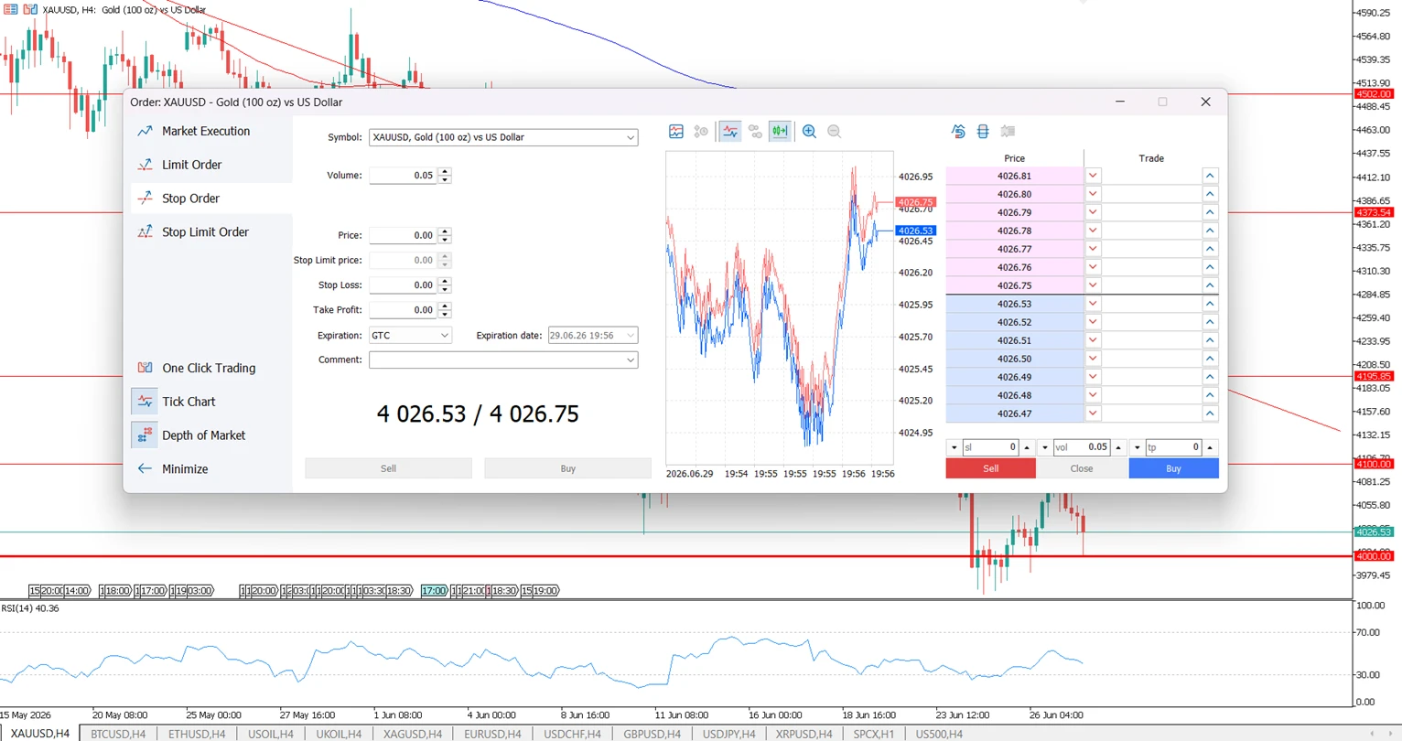Increase Volume with up stepper arrow
The image size is (1402, 741).
(x=445, y=171)
